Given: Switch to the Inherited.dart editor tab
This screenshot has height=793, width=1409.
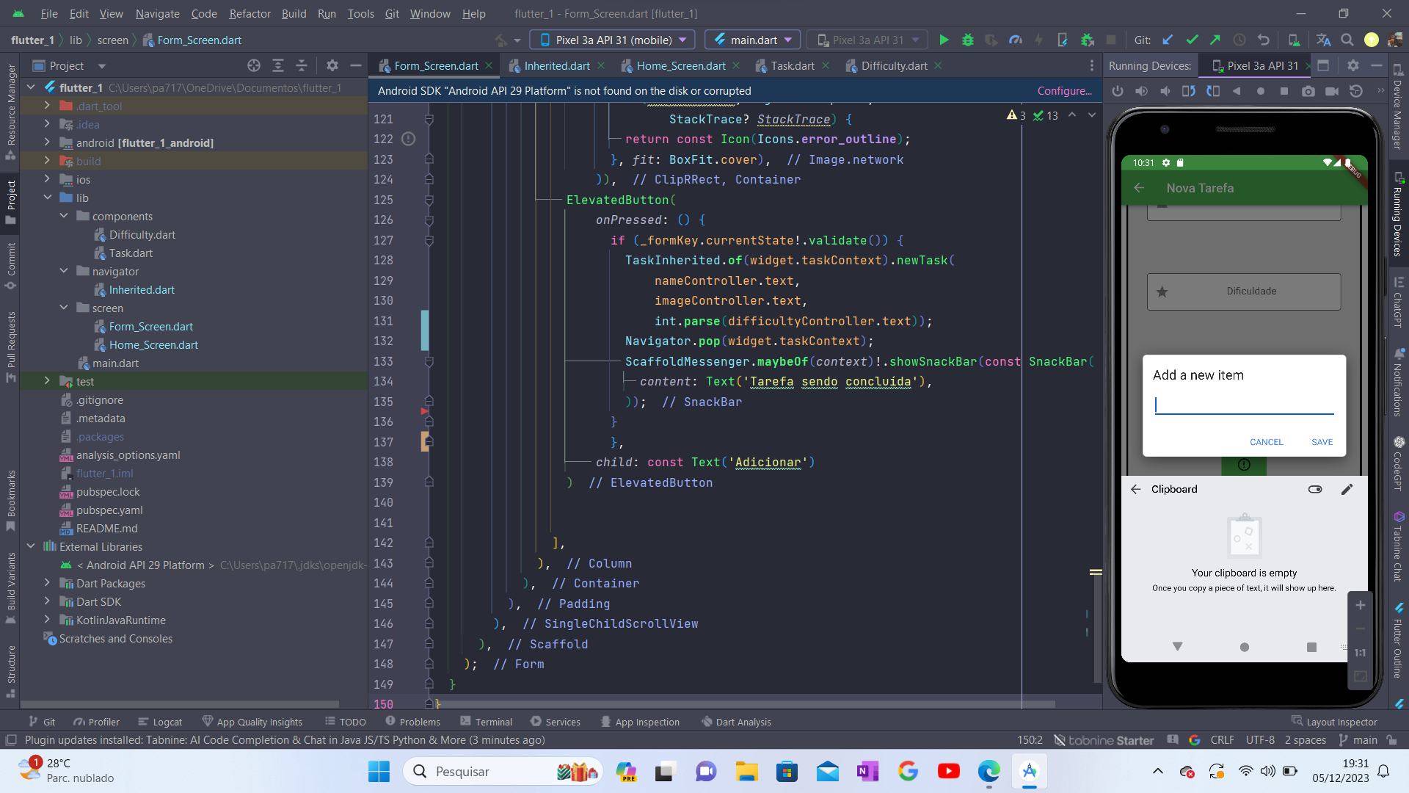Looking at the screenshot, I should pos(556,66).
